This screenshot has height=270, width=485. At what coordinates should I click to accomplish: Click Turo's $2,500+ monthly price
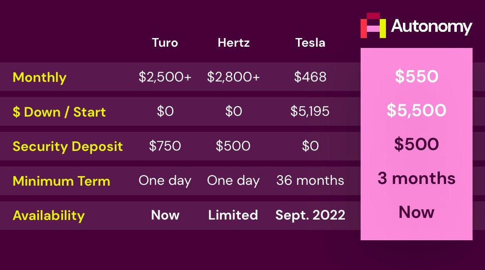click(165, 77)
